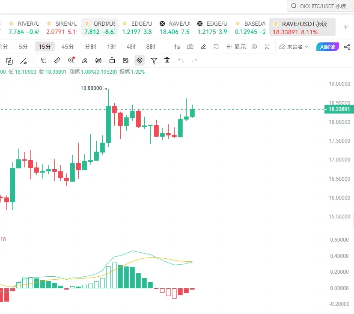Click the 0.40000 MACD axis label
354x314 pixels.
(x=339, y=256)
